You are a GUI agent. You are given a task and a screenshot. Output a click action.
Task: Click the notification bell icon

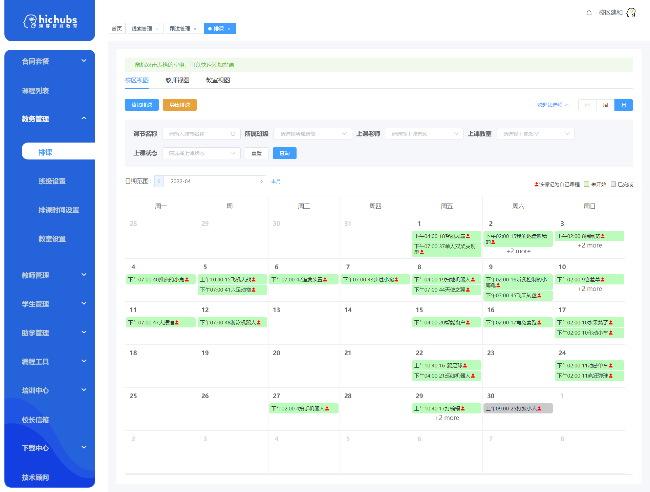click(x=589, y=13)
